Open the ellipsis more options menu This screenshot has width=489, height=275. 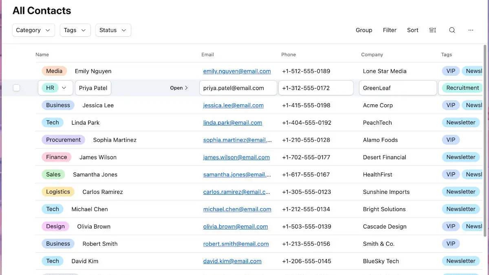tap(471, 30)
